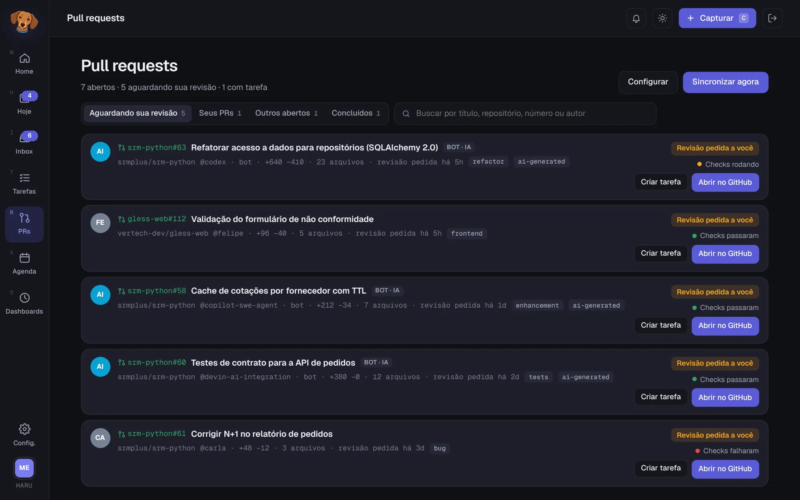Image resolution: width=800 pixels, height=500 pixels.
Task: Open title Testes de contrato para a API
Action: tap(273, 363)
